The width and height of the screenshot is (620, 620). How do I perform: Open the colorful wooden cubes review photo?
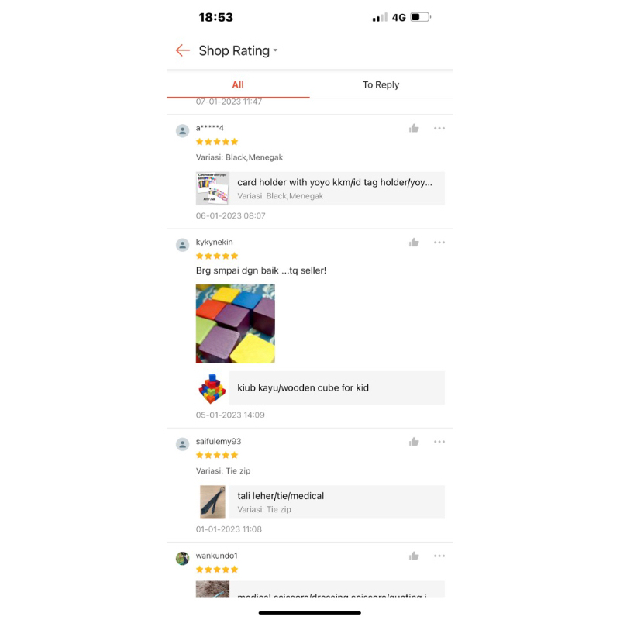(x=236, y=323)
